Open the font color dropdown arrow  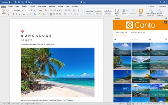pos(46,14)
